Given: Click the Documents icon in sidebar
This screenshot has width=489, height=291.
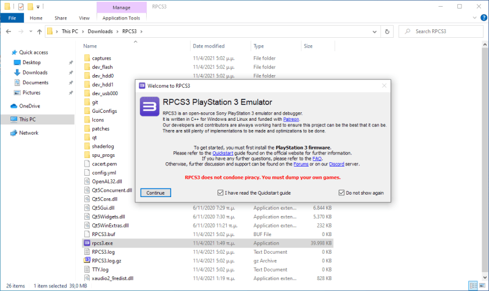Looking at the screenshot, I should coord(17,82).
